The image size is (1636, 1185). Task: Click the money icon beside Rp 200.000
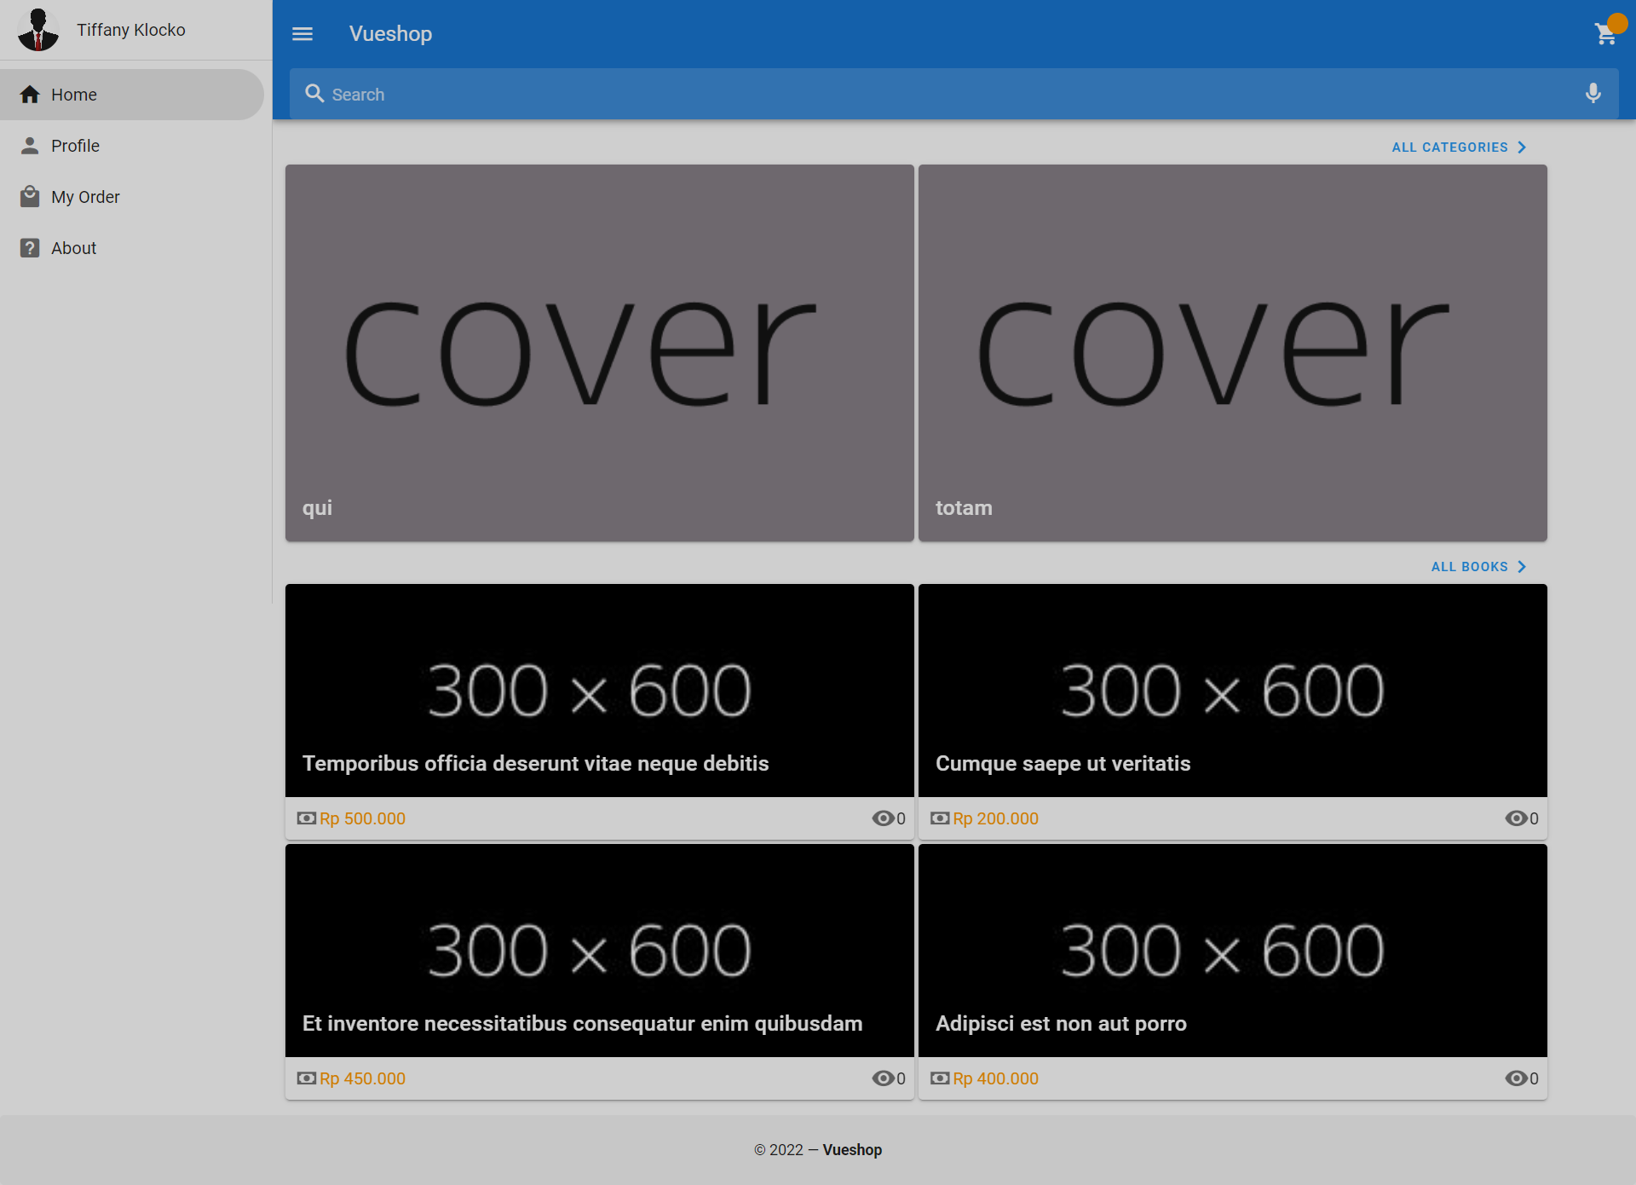tap(940, 818)
